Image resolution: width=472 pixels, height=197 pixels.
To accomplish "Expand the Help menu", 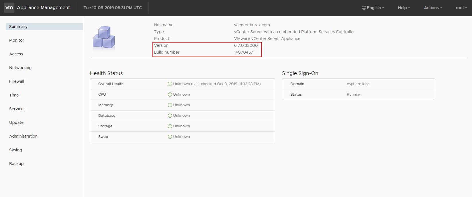I will [404, 8].
